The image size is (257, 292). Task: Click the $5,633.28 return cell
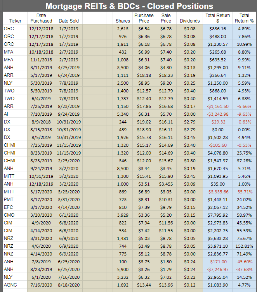click(217, 238)
